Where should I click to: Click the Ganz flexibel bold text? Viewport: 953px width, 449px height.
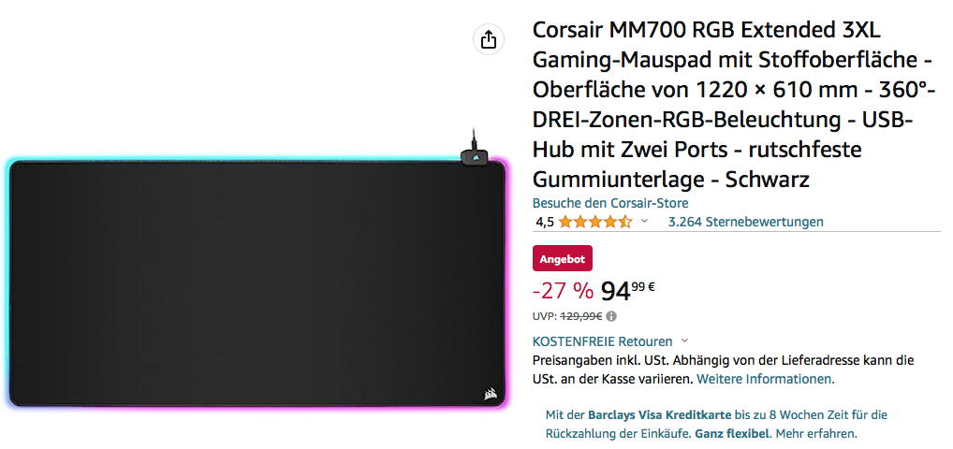coord(732,434)
